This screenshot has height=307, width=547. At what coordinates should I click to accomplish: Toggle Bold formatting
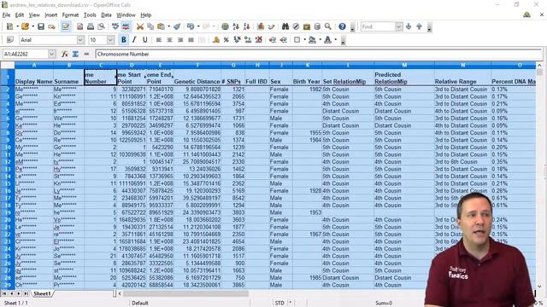123,40
